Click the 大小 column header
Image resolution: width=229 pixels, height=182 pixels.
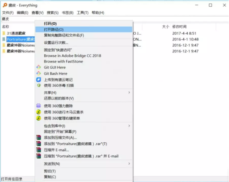[166, 27]
